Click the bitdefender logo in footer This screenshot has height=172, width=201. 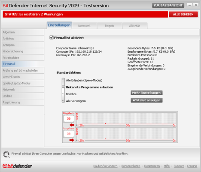pos(17,166)
